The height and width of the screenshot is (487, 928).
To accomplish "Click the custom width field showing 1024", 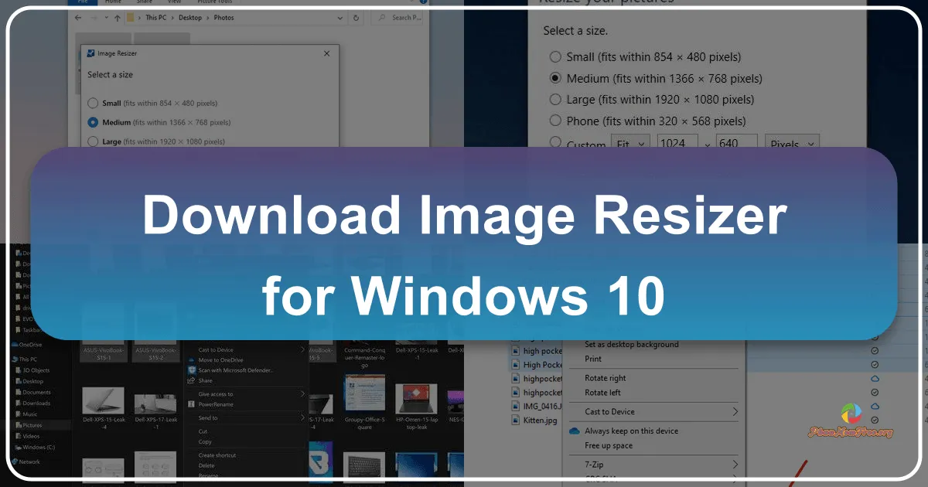I will click(679, 143).
